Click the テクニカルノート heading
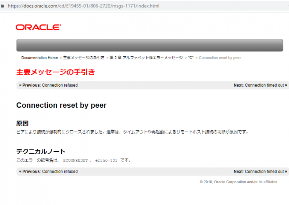The height and width of the screenshot is (205, 289). [x=41, y=152]
